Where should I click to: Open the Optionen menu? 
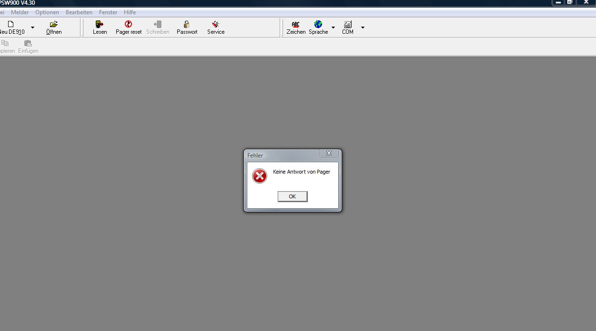click(x=47, y=12)
